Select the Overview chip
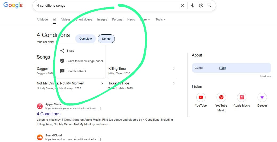 pos(85,39)
